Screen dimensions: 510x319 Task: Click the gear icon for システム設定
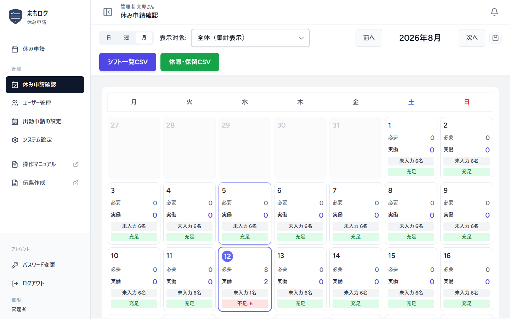pos(15,140)
